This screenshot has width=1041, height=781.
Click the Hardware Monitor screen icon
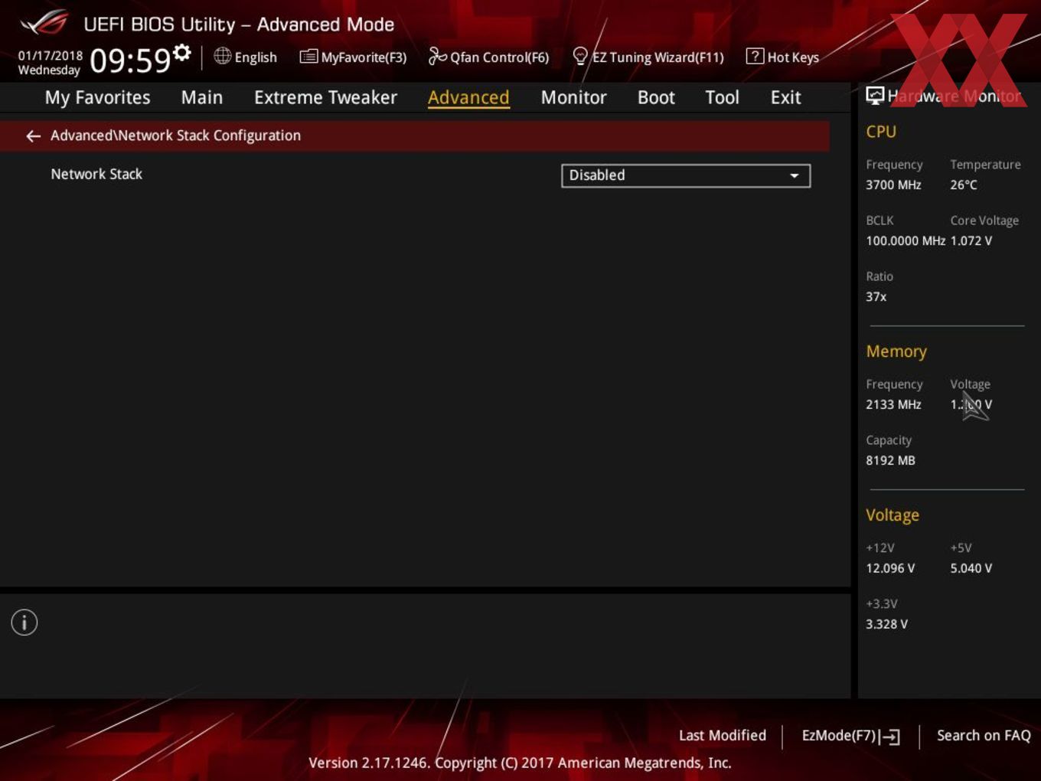click(875, 96)
